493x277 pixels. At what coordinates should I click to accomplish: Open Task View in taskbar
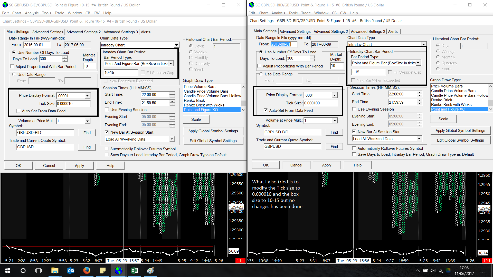click(39, 271)
